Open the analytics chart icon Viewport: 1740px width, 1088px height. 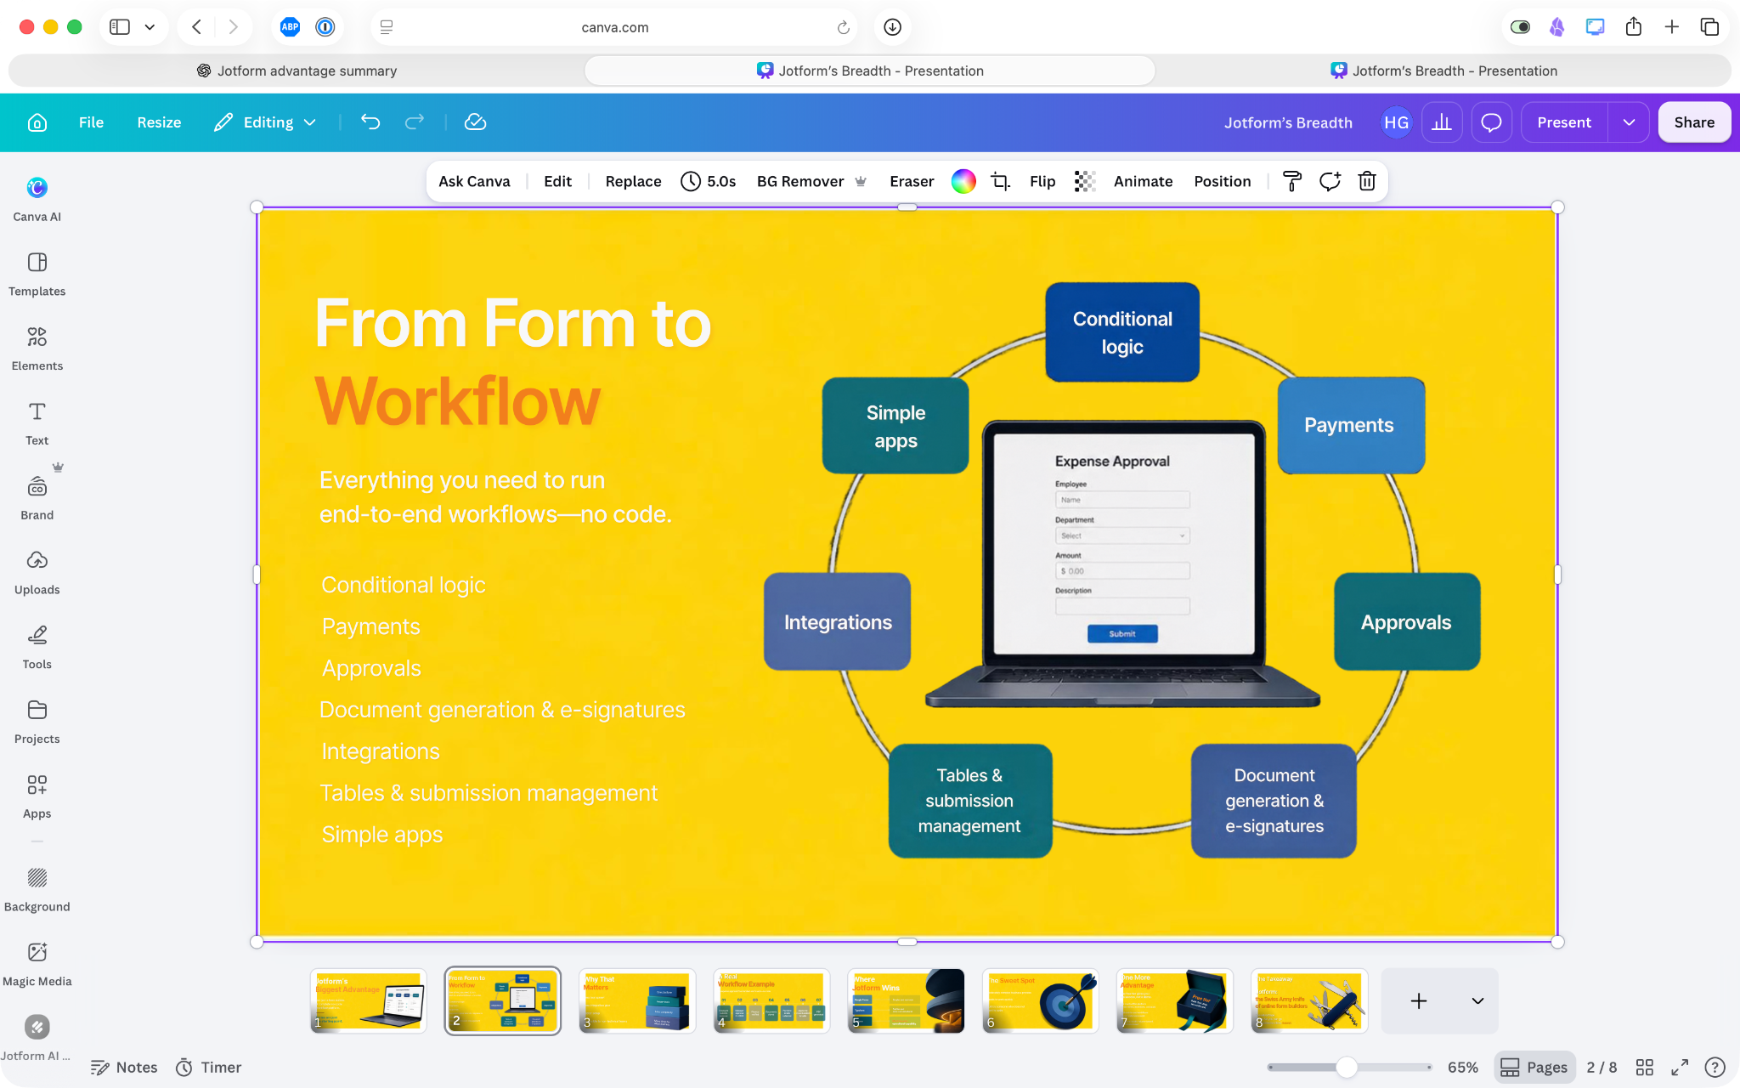1442,122
